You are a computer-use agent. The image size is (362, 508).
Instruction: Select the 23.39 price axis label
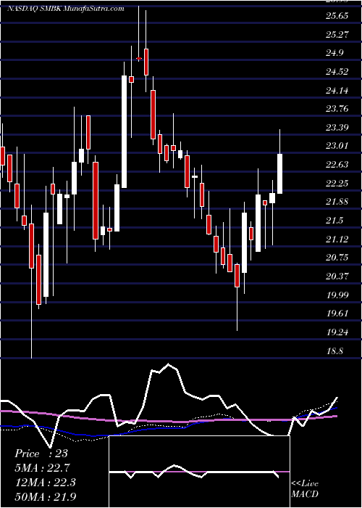(337, 128)
